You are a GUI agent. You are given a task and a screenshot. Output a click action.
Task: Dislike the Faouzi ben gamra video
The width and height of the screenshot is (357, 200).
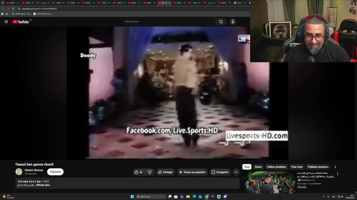(x=149, y=172)
